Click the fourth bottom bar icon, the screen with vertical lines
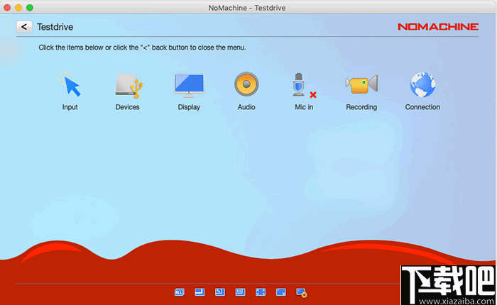 (240, 292)
